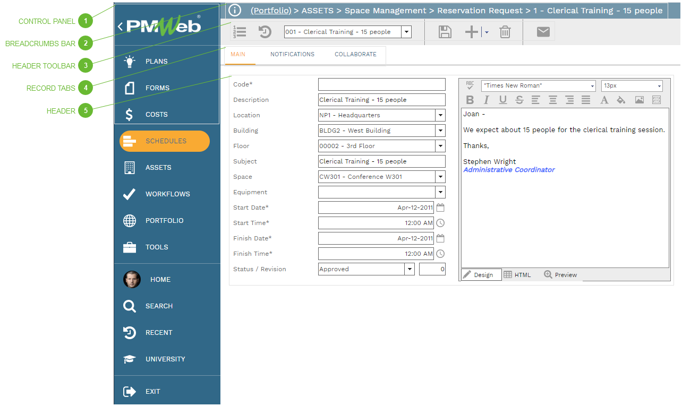Open Start Date calendar picker icon

pos(440,208)
